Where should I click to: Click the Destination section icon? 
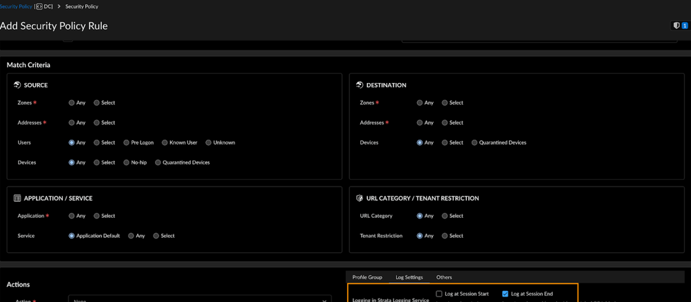pyautogui.click(x=360, y=85)
